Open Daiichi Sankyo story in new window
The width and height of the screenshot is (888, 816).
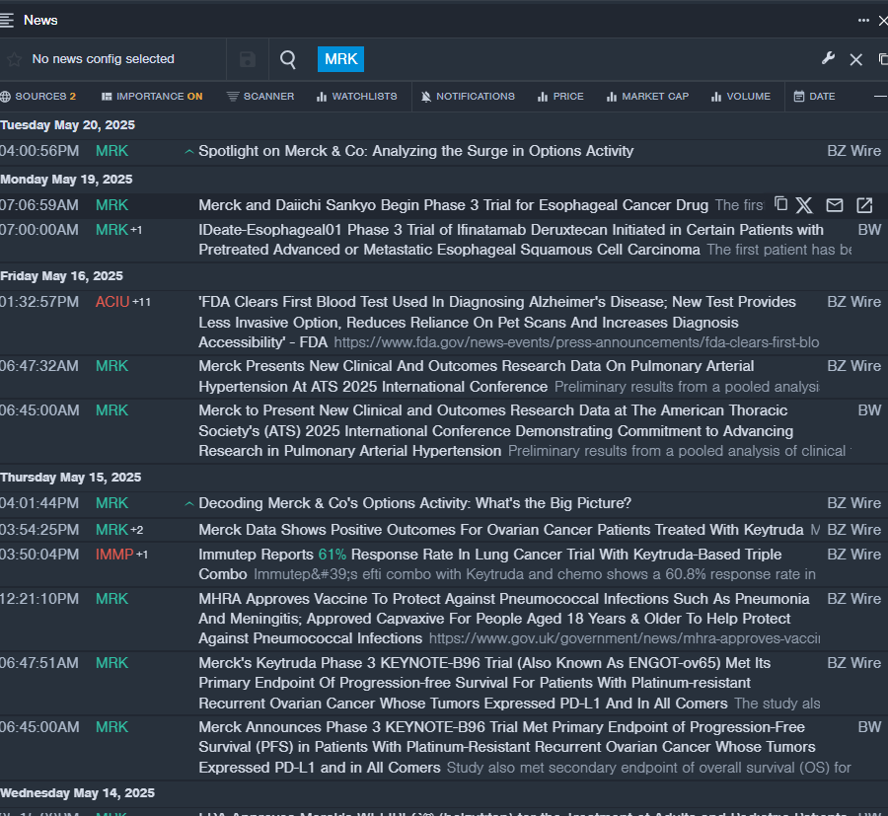tap(864, 205)
